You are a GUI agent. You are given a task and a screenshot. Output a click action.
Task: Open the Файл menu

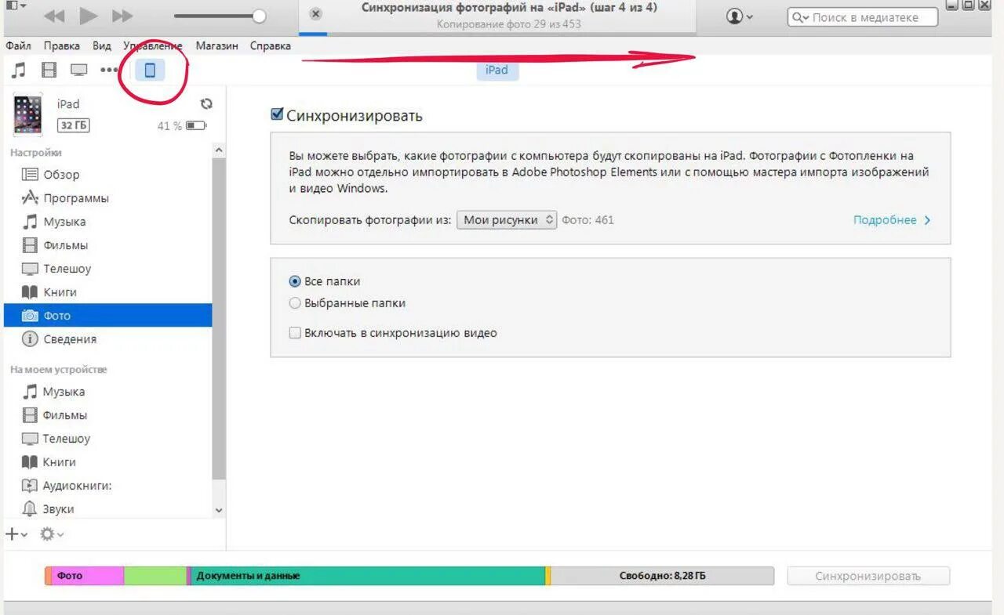(x=19, y=45)
